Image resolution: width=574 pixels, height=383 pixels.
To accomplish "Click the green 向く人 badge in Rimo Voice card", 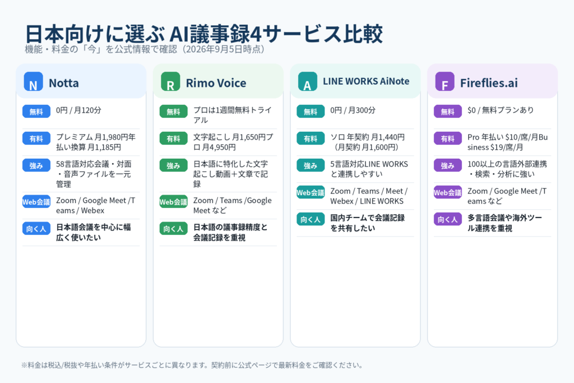I will tap(174, 229).
